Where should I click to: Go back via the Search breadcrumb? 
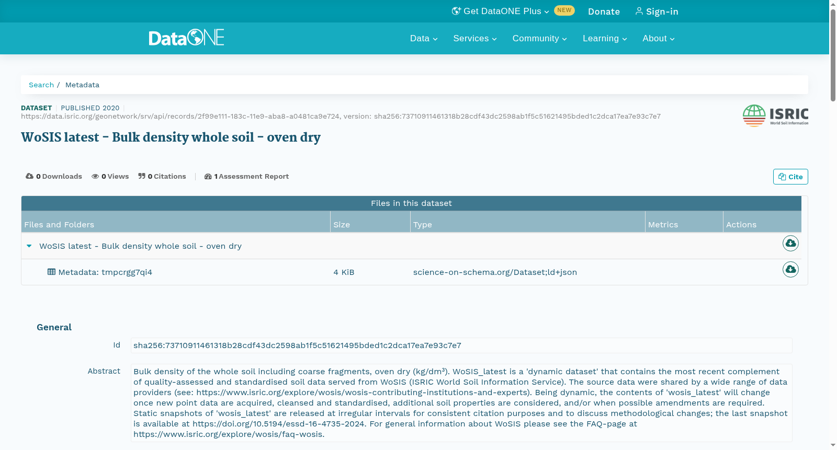[41, 85]
